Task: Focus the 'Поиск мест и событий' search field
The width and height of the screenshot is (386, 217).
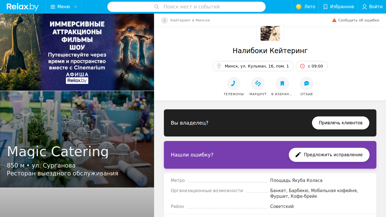Action: [x=187, y=7]
